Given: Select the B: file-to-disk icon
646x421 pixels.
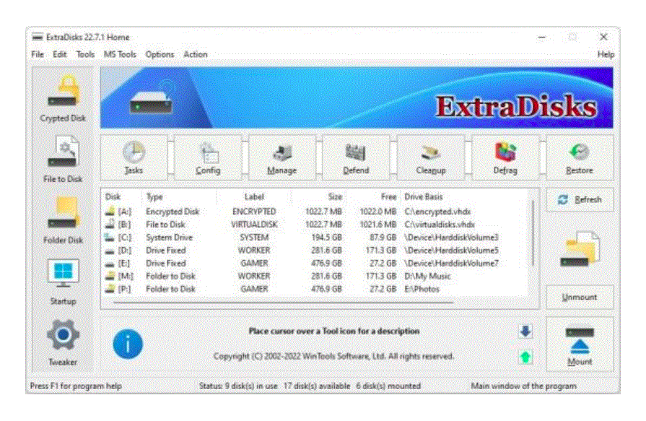Looking at the screenshot, I should tap(110, 225).
